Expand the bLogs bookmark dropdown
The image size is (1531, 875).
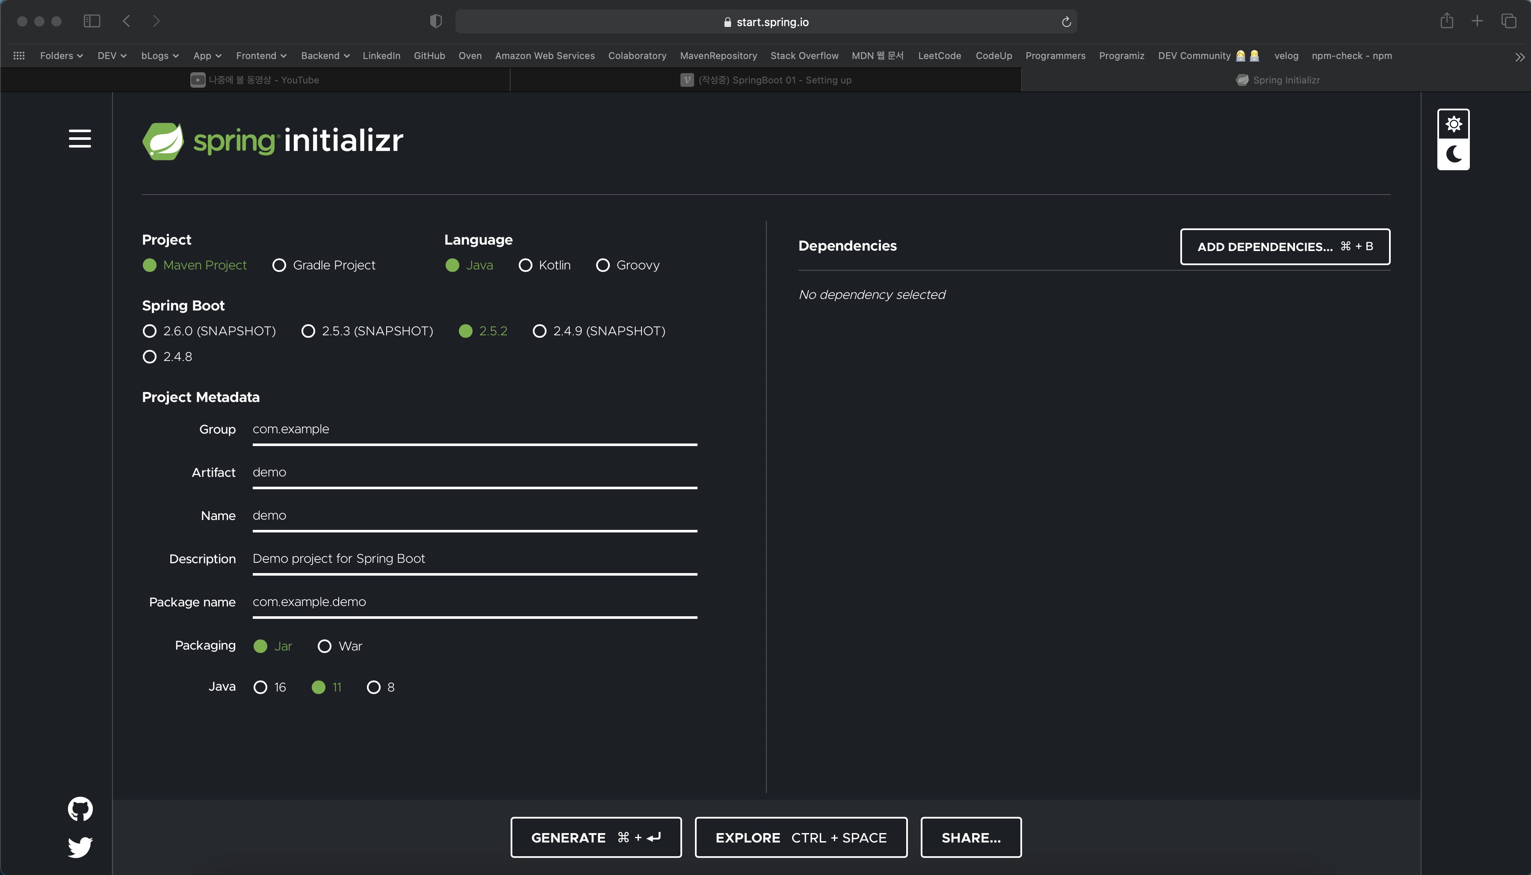point(160,55)
